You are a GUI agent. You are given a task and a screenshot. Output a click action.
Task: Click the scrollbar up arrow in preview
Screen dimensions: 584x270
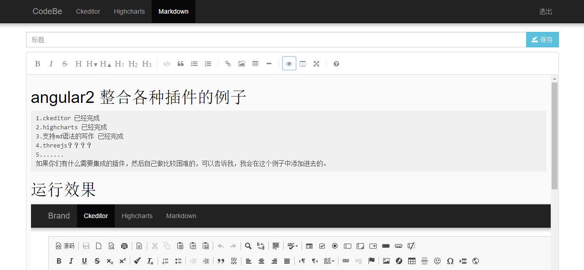[x=554, y=79]
